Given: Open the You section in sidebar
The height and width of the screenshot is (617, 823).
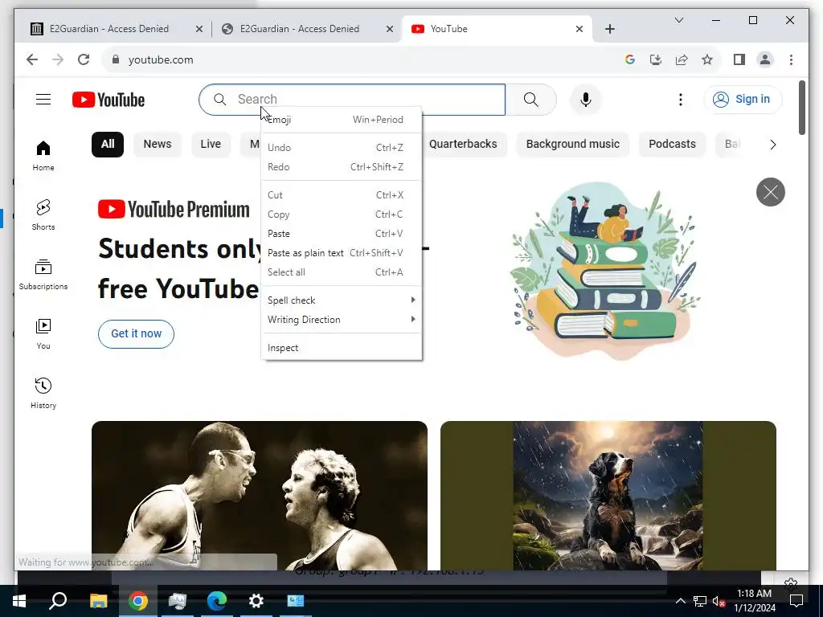Looking at the screenshot, I should 43,334.
